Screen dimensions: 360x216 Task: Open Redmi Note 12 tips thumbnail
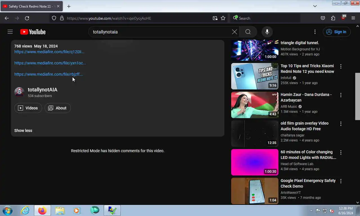255,76
